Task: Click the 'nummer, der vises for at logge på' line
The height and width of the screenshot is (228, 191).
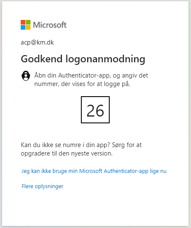Action: point(82,84)
